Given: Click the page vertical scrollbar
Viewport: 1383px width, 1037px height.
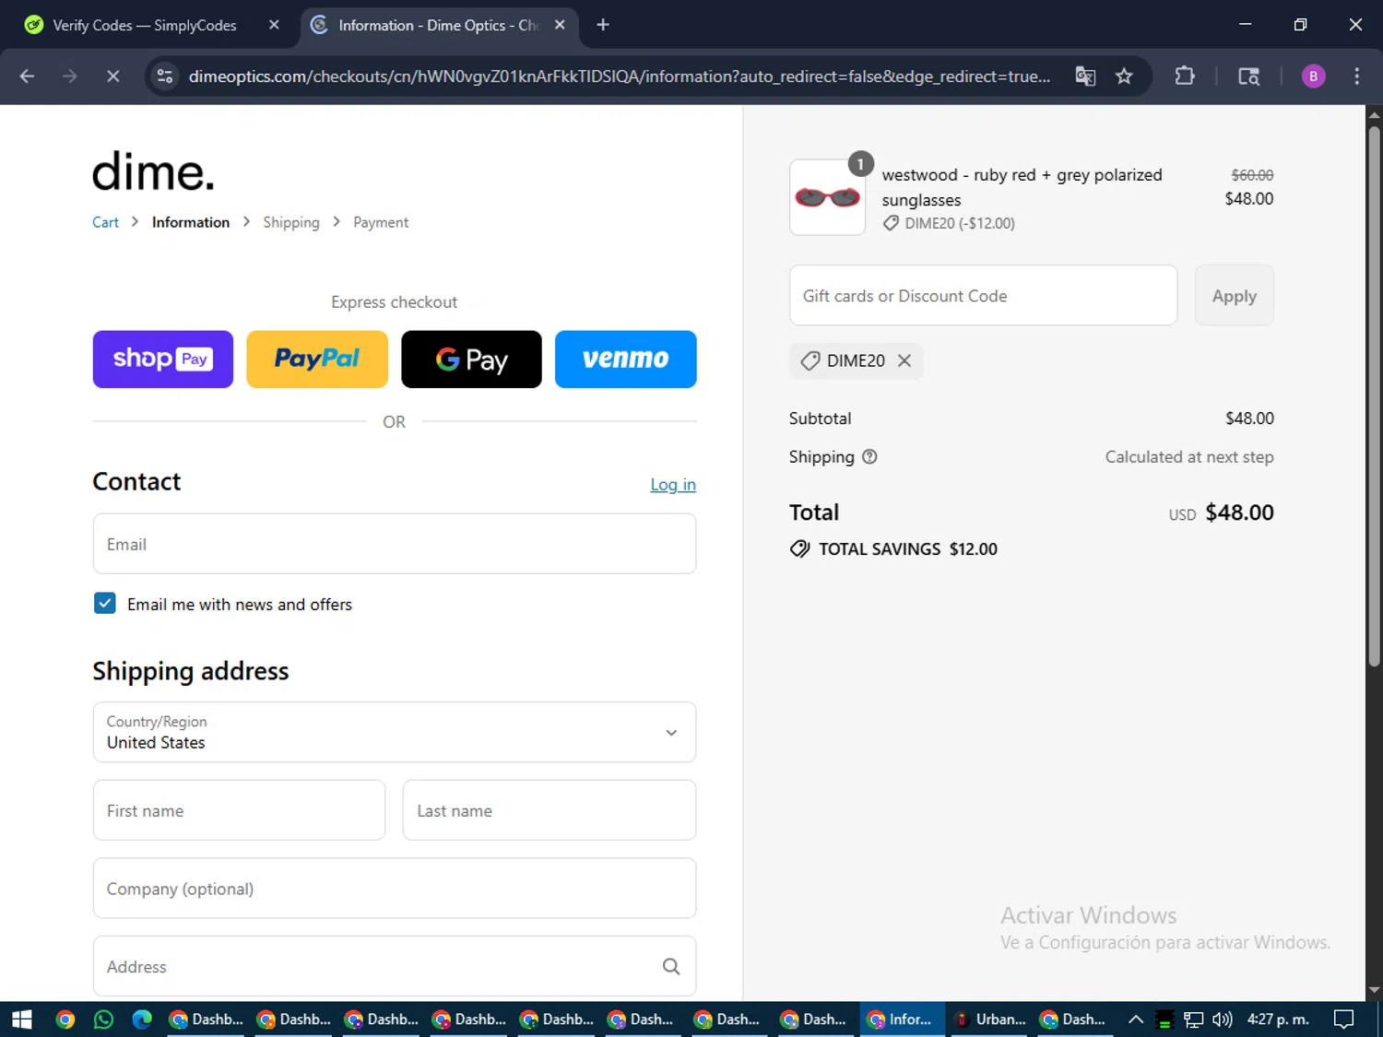Looking at the screenshot, I should pos(1374,396).
